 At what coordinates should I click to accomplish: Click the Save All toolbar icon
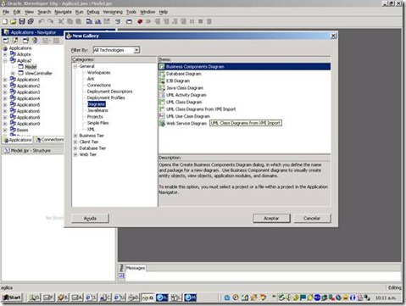coord(31,21)
